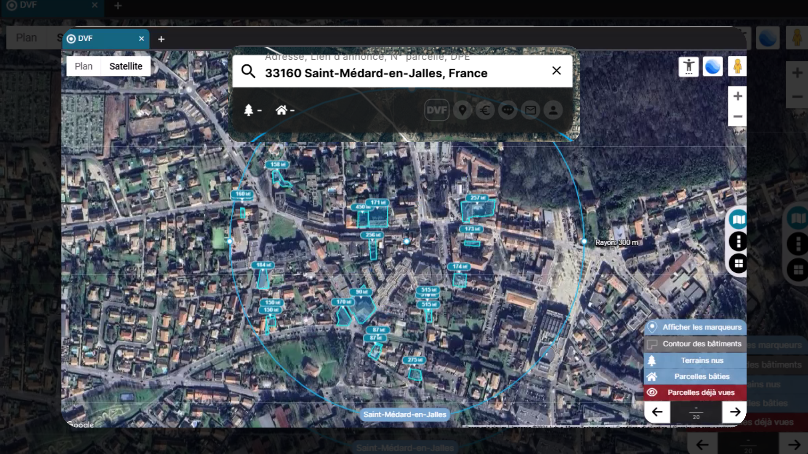Open the user account icon
Screen dimensions: 808x454
tap(553, 110)
